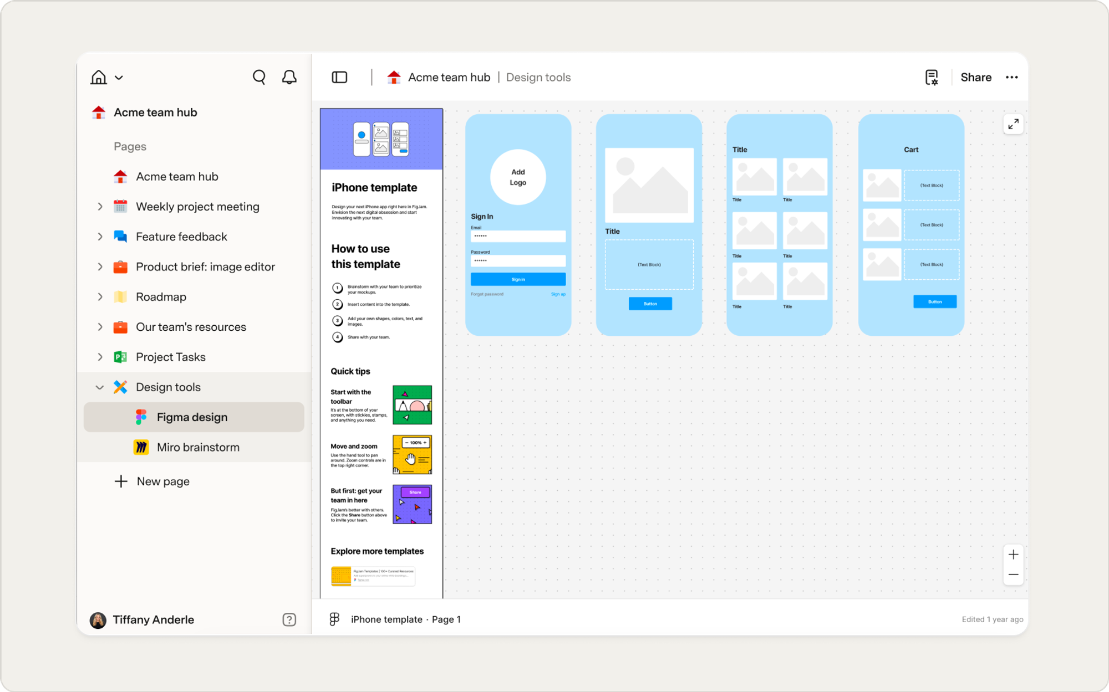The width and height of the screenshot is (1109, 692).
Task: Expand Product brief: image editor page
Action: [x=100, y=266]
